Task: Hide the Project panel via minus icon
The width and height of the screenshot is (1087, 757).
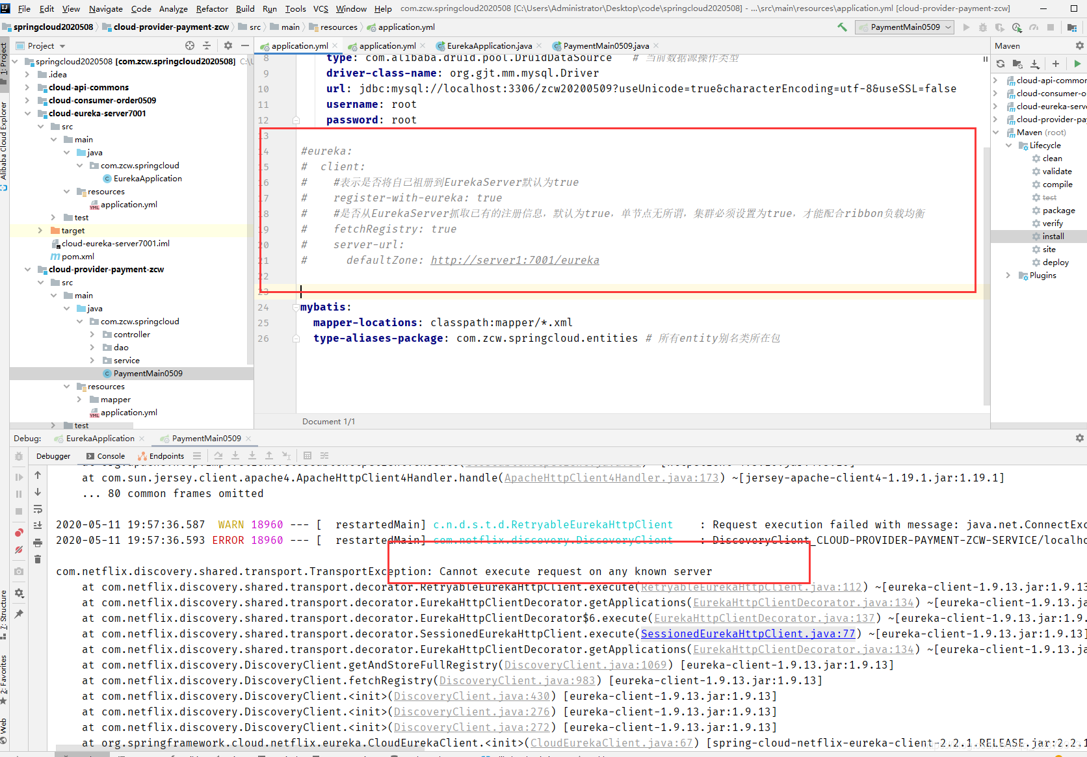Action: 245,45
